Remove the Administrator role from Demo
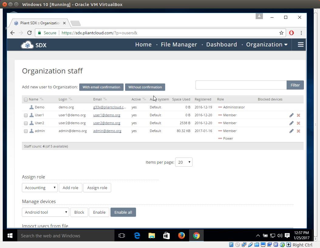The height and width of the screenshot is (248, 320). pyautogui.click(x=220, y=107)
